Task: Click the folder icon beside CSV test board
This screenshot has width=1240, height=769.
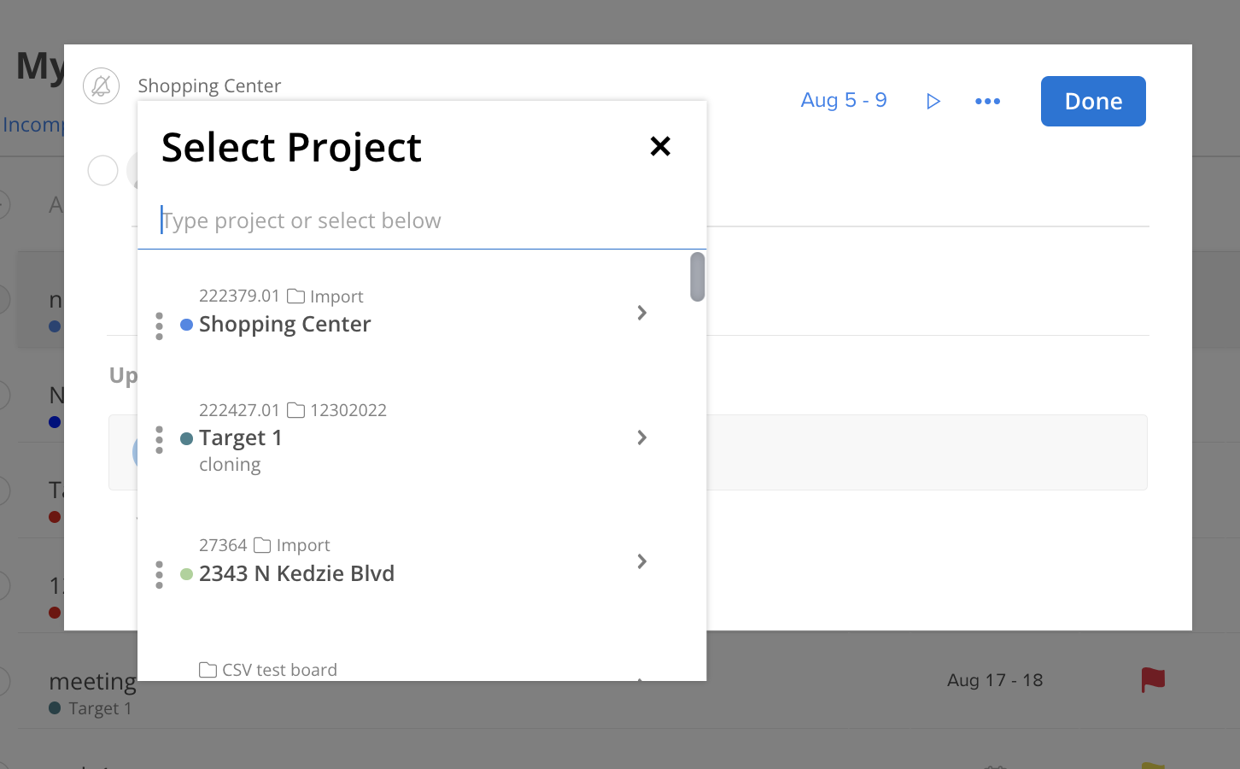Action: [208, 669]
